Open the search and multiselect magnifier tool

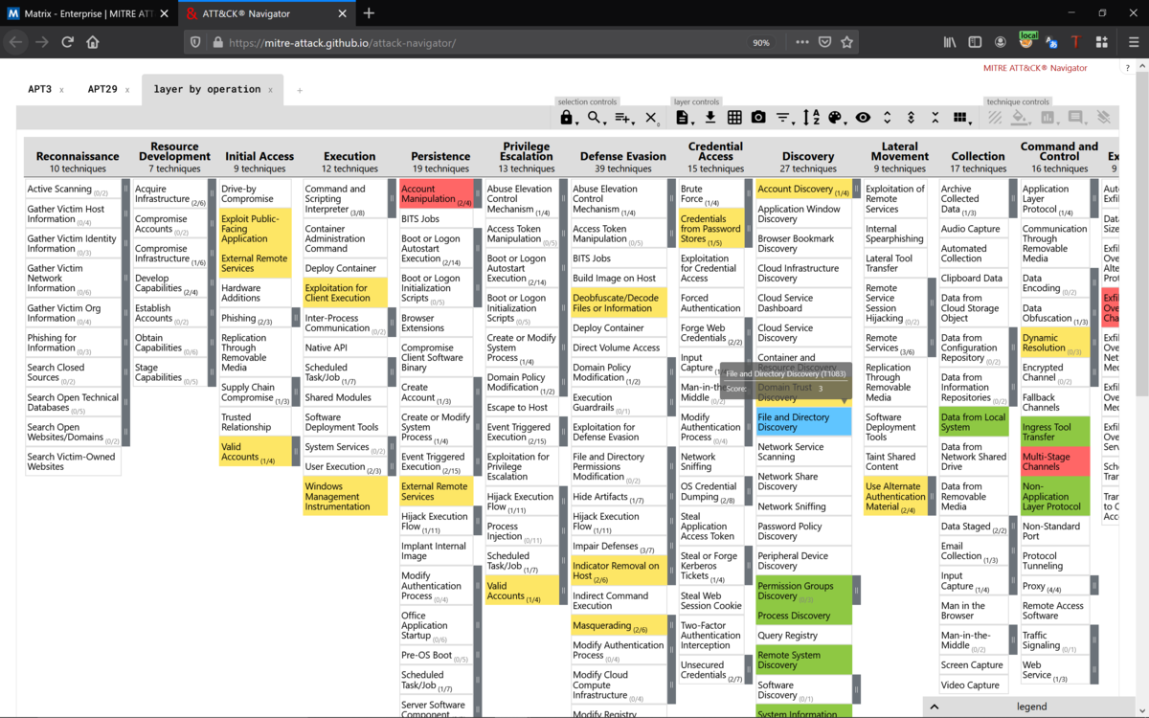point(596,118)
